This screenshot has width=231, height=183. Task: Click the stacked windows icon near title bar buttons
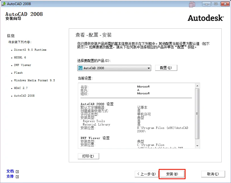click(192, 4)
